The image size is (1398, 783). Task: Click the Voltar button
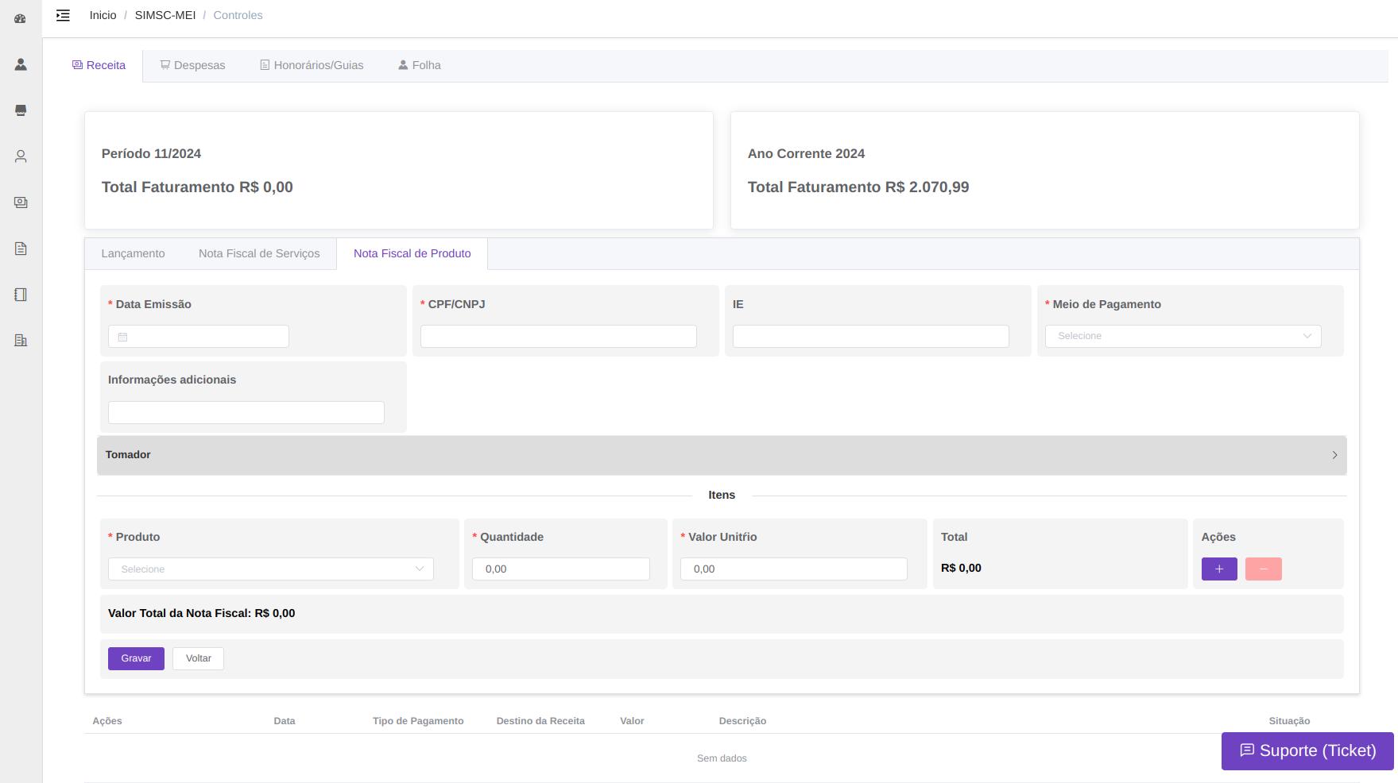tap(198, 658)
